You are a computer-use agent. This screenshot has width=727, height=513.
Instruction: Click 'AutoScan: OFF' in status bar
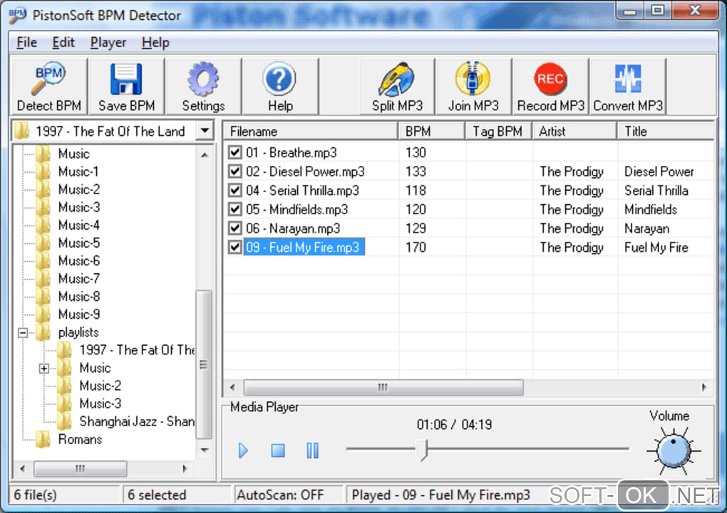coord(280,495)
